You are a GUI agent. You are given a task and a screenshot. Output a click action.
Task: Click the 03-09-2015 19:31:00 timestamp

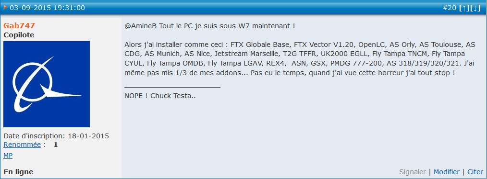tap(47, 8)
